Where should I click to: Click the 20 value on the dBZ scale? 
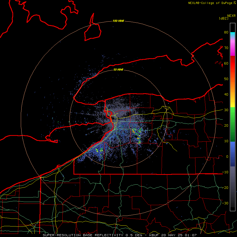[226, 126]
